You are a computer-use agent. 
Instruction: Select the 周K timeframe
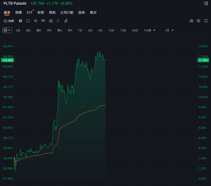click(x=39, y=30)
